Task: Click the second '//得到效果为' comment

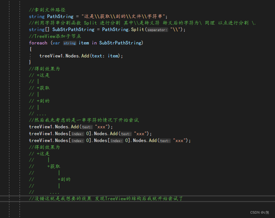Action: pyautogui.click(x=44, y=147)
